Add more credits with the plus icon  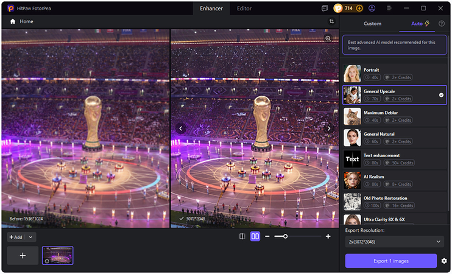[359, 9]
